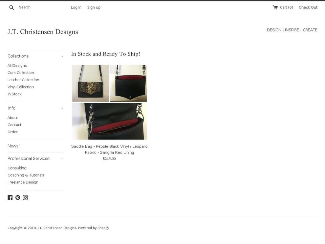325x244 pixels.
Task: Click the search magnifier icon
Action: (x=12, y=8)
